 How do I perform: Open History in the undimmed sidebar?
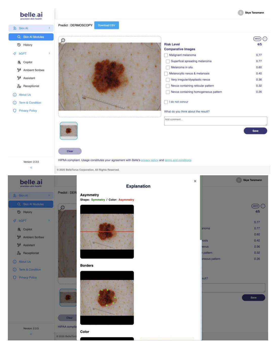point(28,45)
